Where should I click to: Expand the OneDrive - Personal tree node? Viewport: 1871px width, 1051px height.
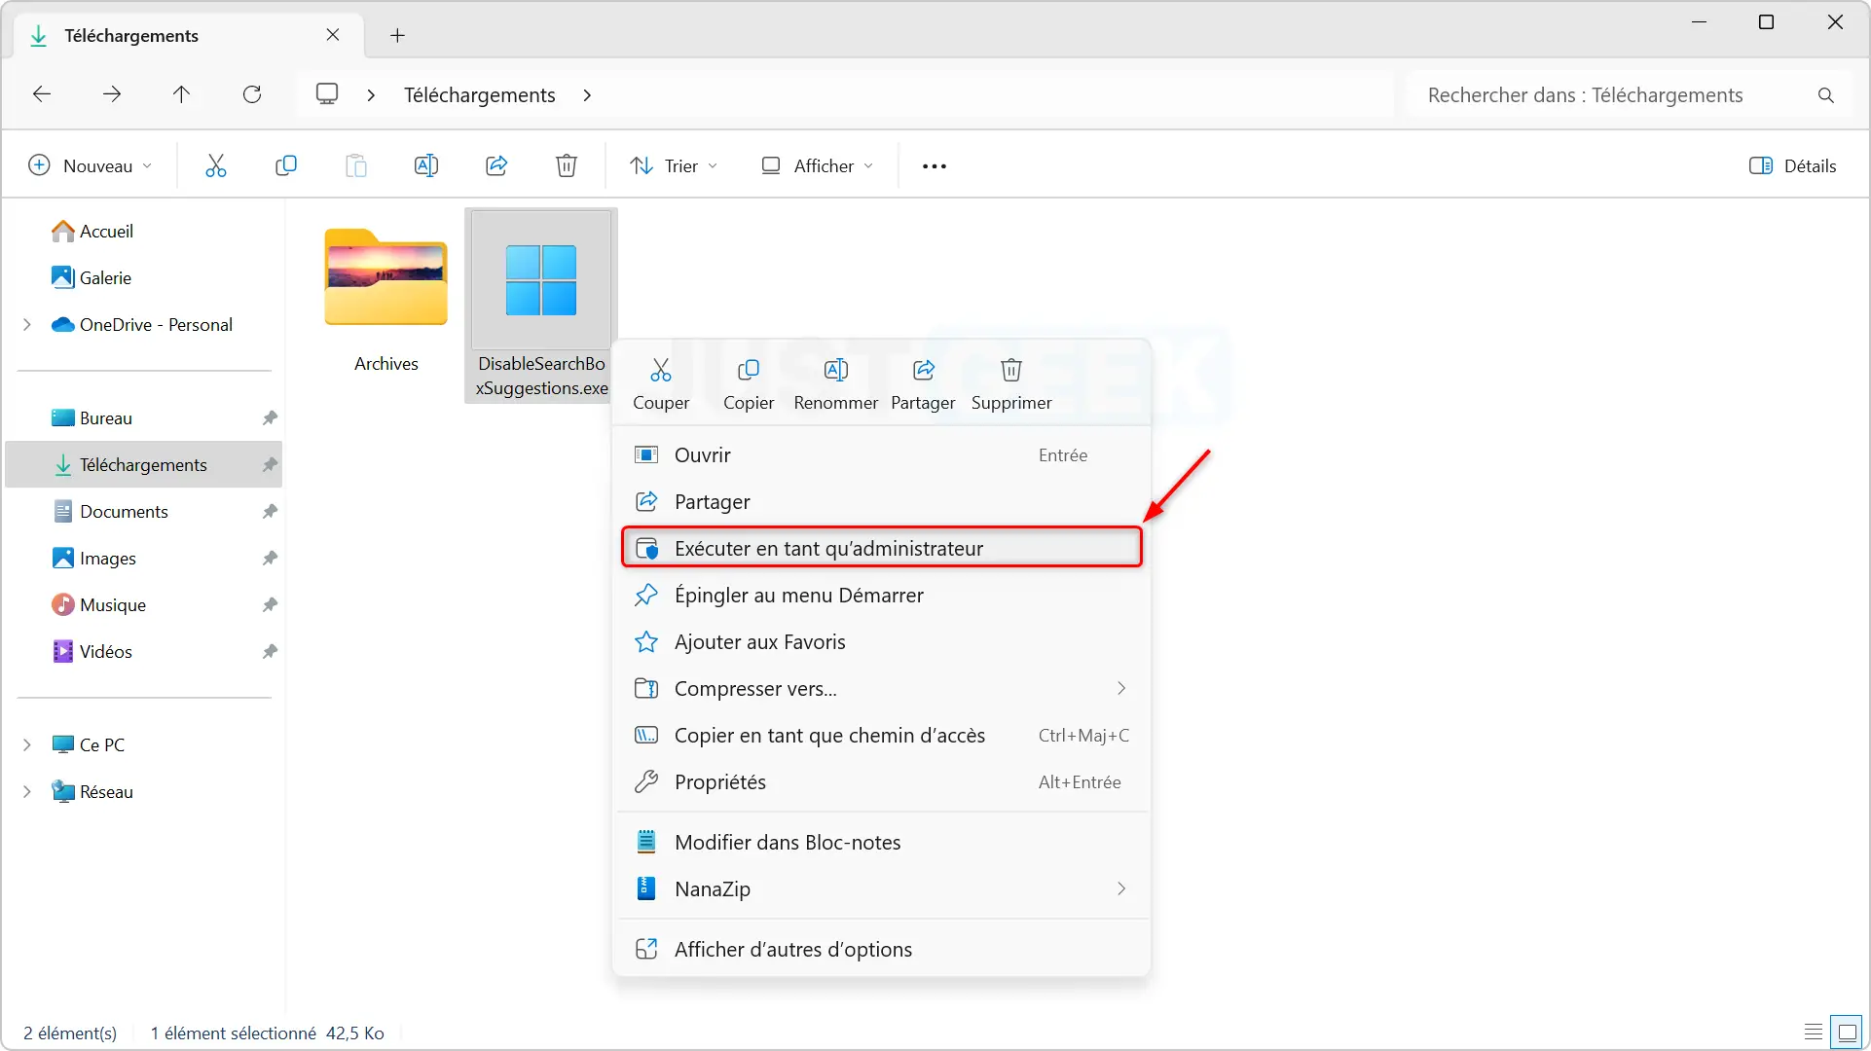point(27,325)
